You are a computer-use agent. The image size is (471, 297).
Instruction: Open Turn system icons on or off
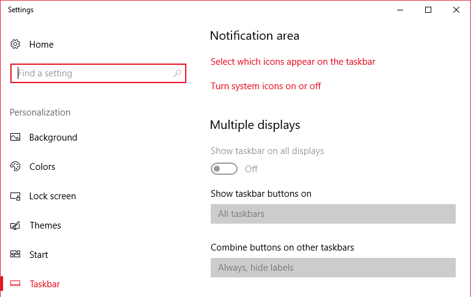coord(266,86)
